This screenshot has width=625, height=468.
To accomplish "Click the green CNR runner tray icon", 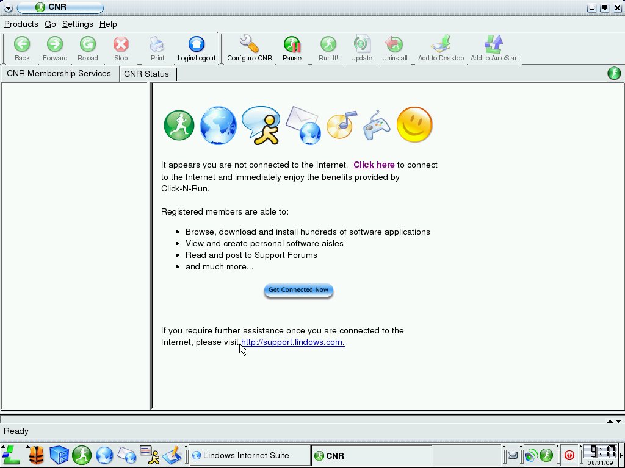I will pos(546,455).
